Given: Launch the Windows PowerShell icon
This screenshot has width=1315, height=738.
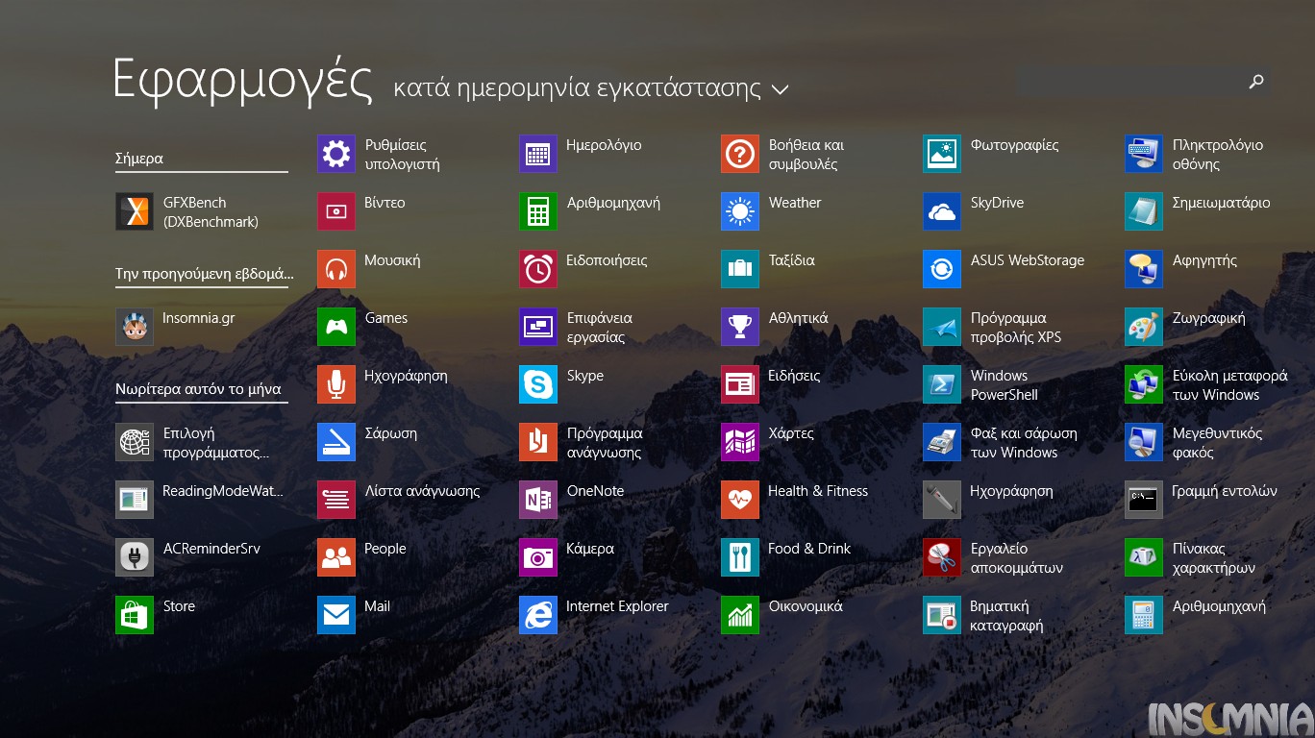Looking at the screenshot, I should click(x=942, y=384).
